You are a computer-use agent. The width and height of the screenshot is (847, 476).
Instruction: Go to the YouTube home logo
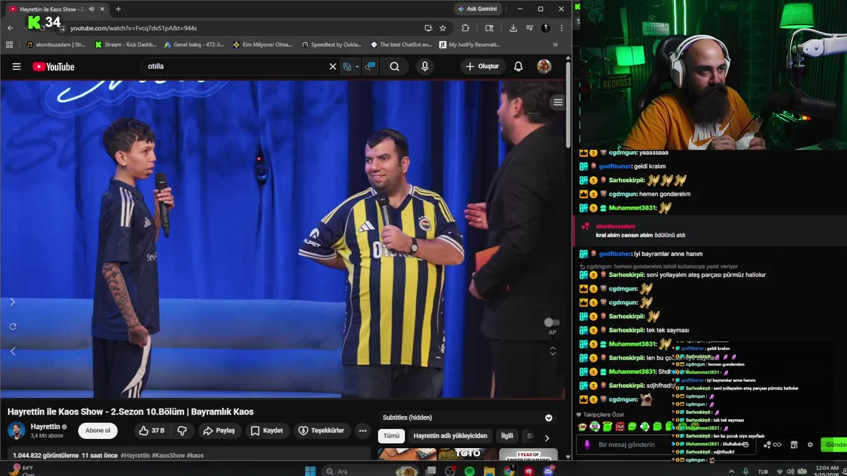point(54,66)
